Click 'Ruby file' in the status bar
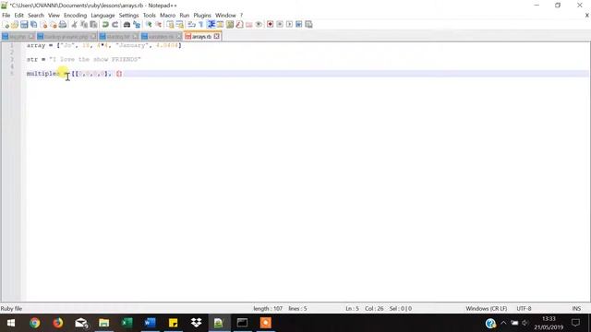Screen dimensions: 591x332 pos(12,309)
